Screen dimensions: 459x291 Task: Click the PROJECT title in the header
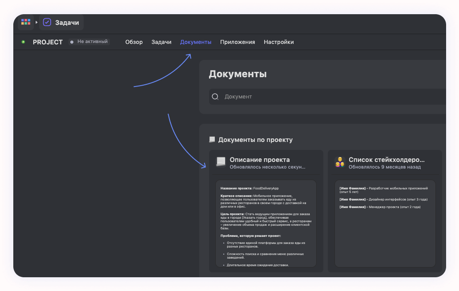point(47,42)
